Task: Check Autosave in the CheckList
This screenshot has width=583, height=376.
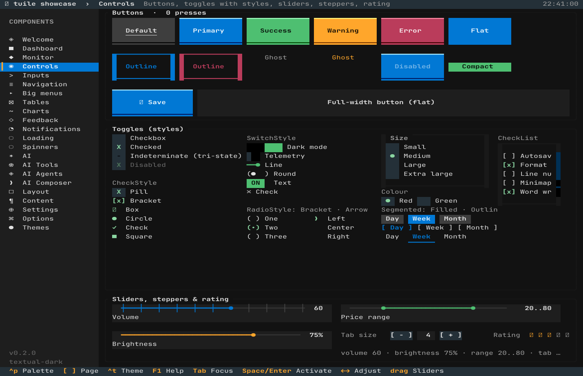Action: [527, 156]
